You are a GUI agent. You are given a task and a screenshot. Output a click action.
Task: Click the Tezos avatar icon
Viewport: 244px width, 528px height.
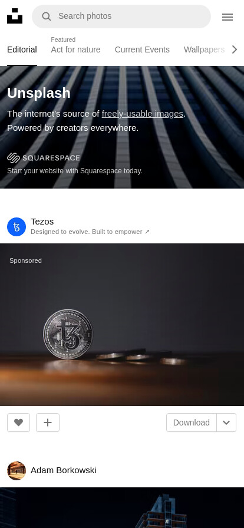click(x=17, y=227)
